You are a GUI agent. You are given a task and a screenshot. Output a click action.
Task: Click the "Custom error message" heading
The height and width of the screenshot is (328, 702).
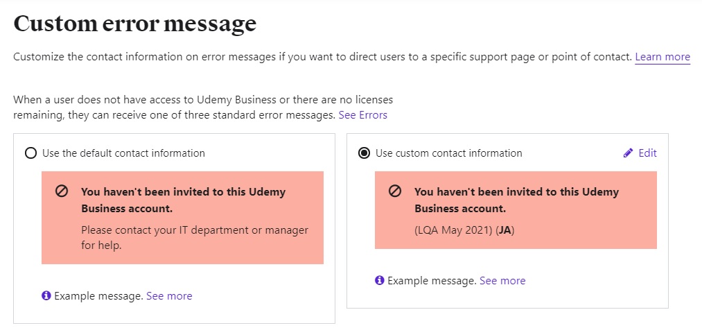coord(135,24)
